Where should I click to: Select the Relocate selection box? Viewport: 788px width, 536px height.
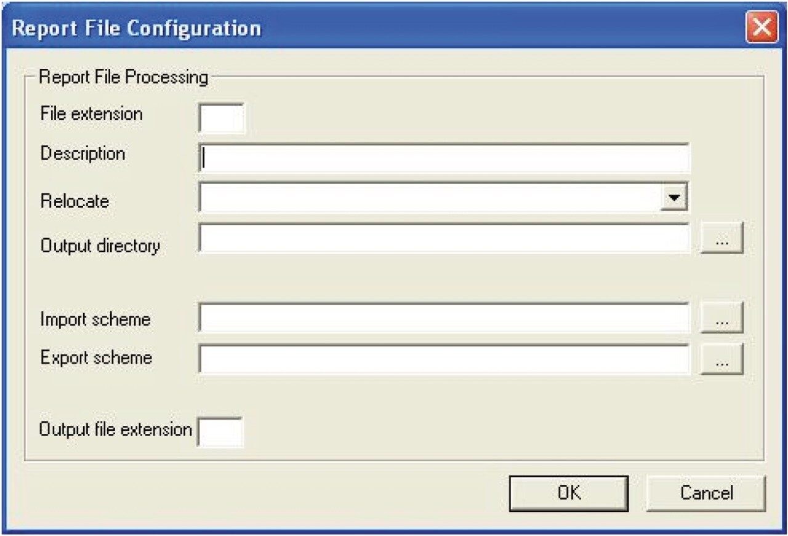[x=431, y=197]
